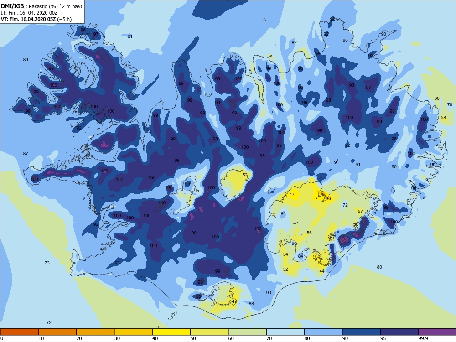
Task: Select the purple legend swatch above 99.9
Action: point(437,332)
